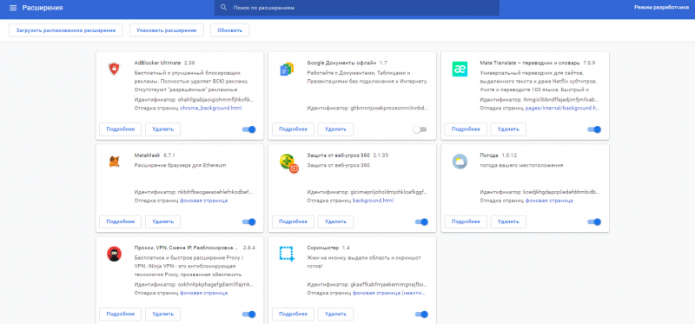Click Удалить for Прокси, VPN extension
The width and height of the screenshot is (695, 324).
[162, 314]
